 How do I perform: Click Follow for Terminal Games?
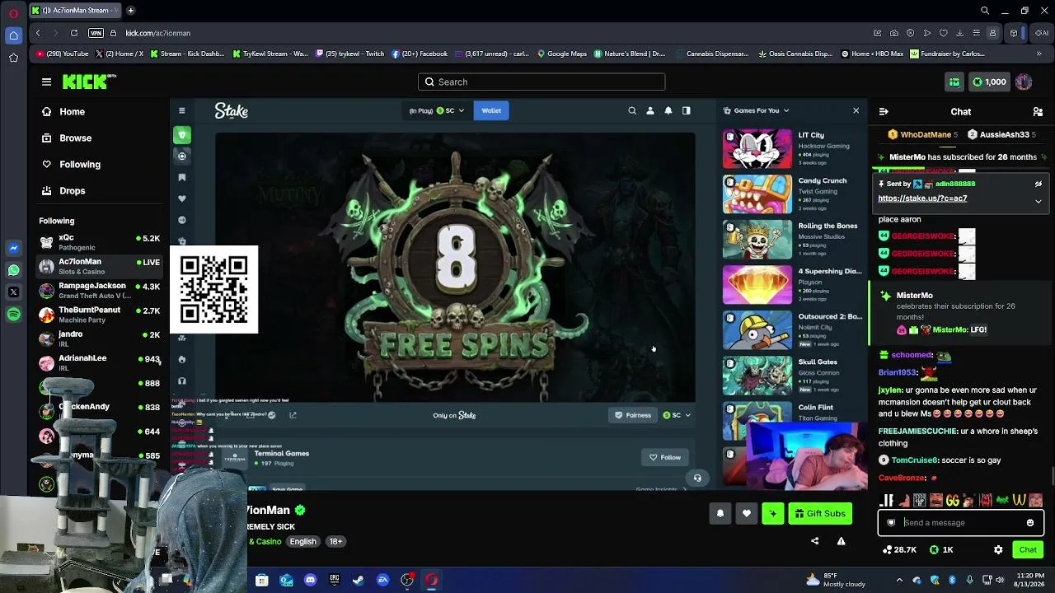[664, 457]
